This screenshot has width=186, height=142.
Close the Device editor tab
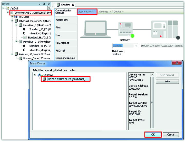click(73, 5)
